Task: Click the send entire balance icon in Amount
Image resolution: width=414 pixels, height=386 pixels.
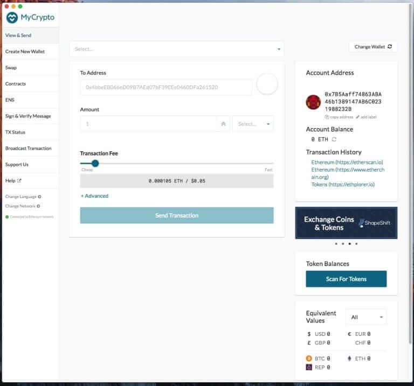Action: (x=223, y=124)
